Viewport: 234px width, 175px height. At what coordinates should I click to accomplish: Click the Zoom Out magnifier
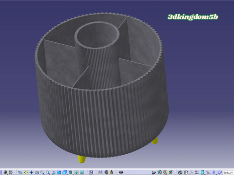point(48,172)
